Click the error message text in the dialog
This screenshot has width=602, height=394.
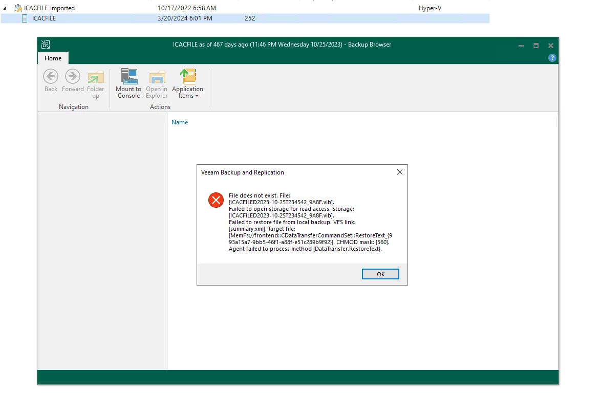(310, 222)
